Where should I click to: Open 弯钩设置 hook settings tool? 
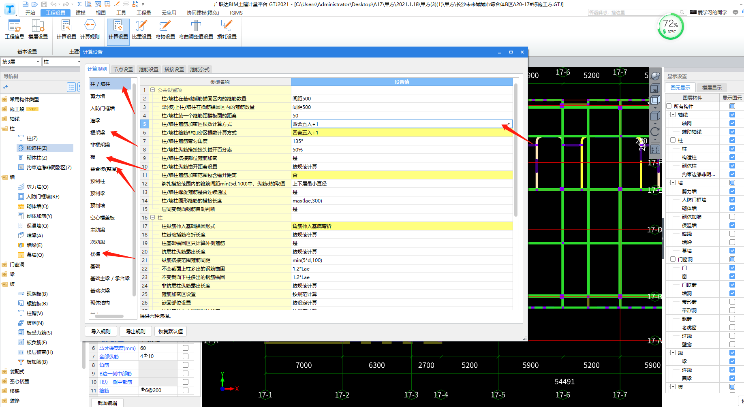tap(165, 30)
